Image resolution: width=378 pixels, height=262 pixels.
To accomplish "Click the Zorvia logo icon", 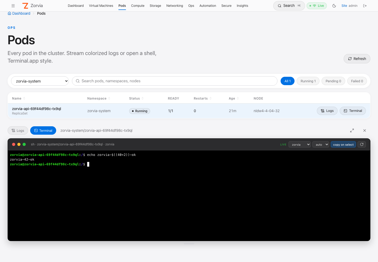I will point(25,6).
